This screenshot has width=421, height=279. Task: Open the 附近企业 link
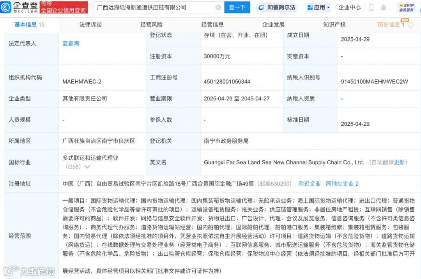310,184
